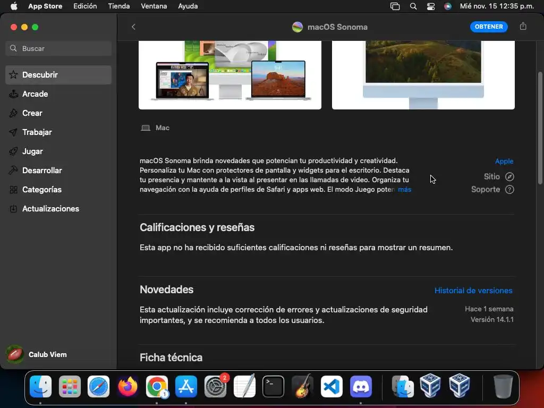Open the Edición menu
The width and height of the screenshot is (544, 408).
85,6
